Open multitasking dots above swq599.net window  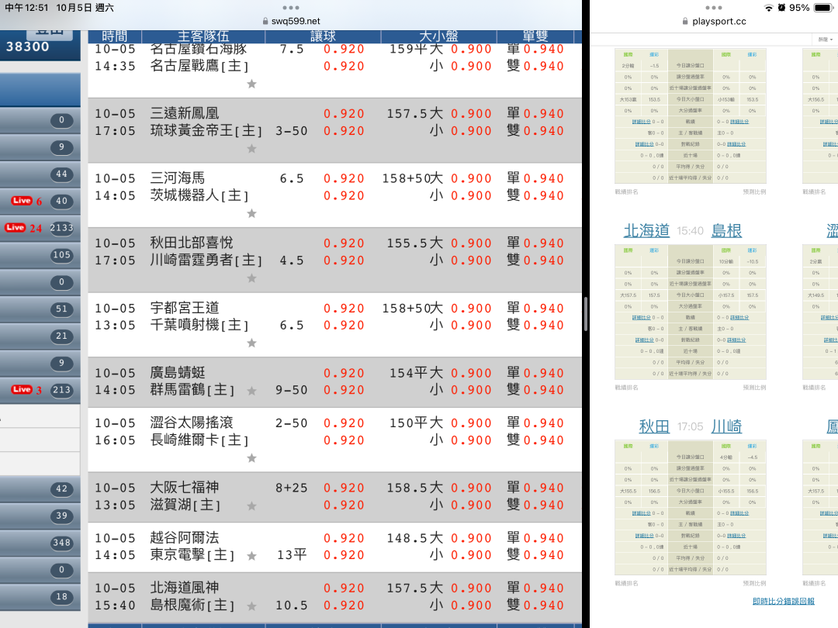point(291,8)
